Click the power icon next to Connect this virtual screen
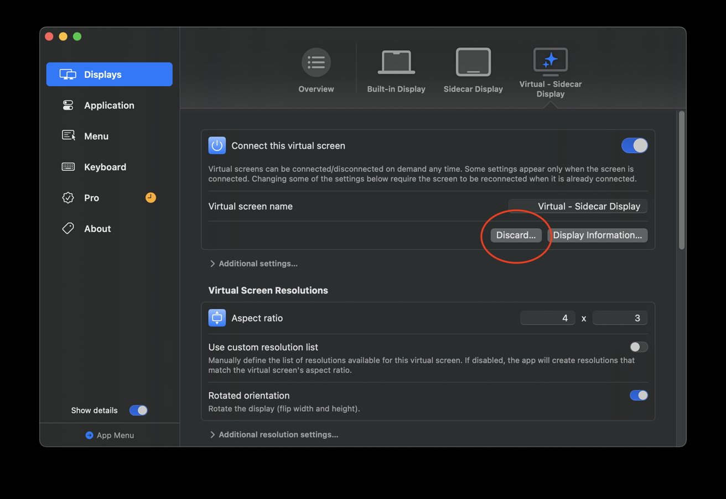This screenshot has height=499, width=726. click(x=217, y=145)
